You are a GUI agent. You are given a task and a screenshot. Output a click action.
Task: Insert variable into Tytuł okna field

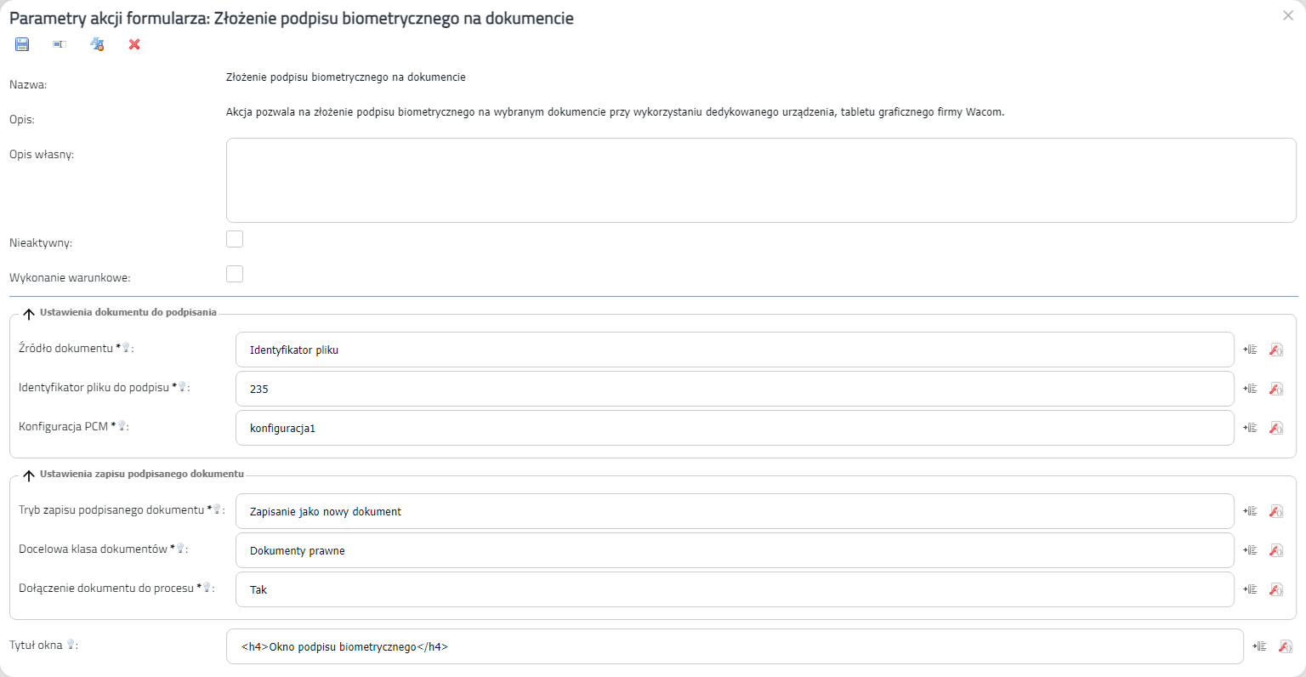coord(1259,646)
